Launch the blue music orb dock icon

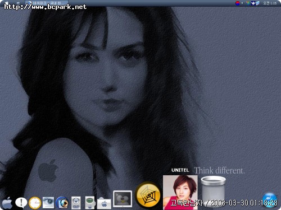270,200
